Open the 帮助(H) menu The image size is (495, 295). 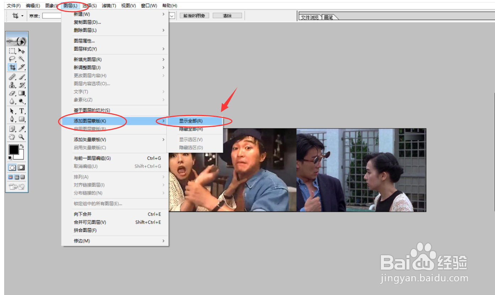pos(170,6)
